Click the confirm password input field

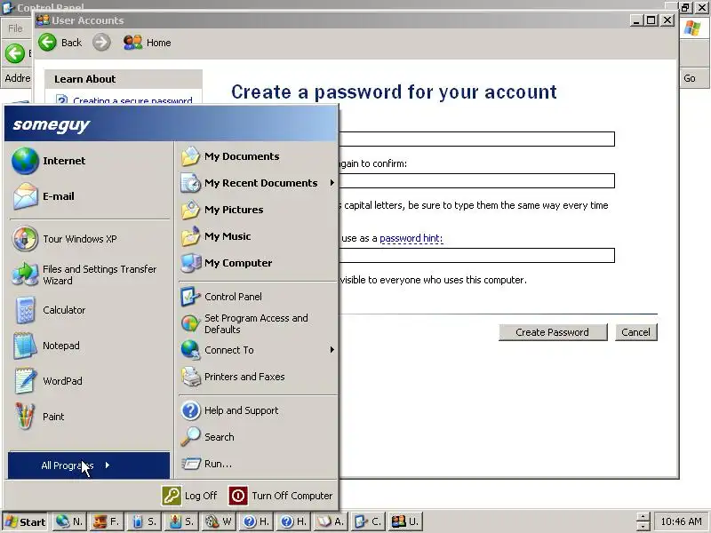point(476,181)
